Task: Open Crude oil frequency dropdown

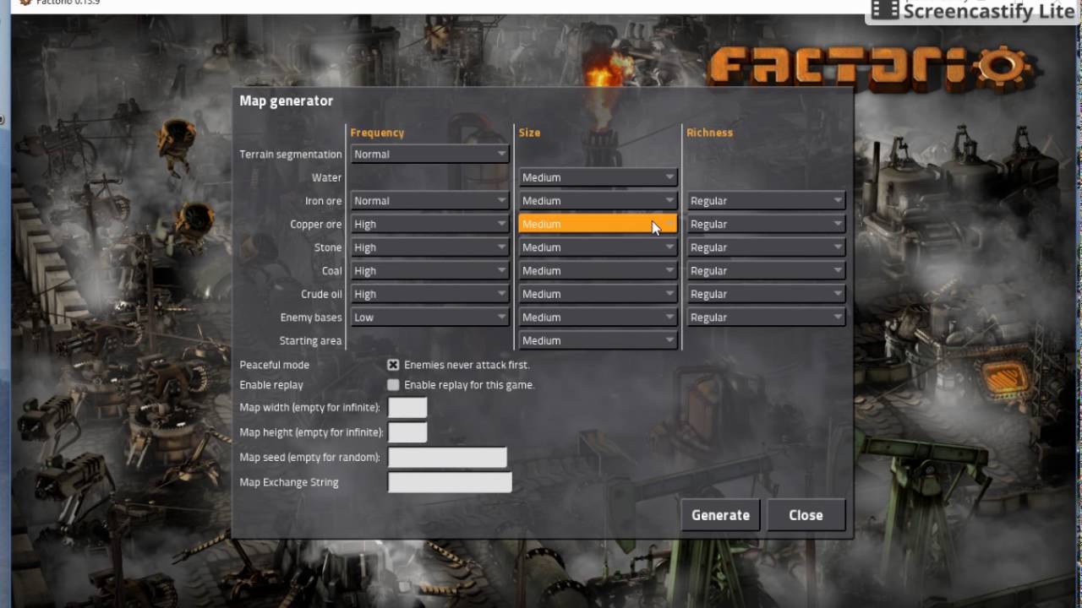Action: (x=429, y=295)
